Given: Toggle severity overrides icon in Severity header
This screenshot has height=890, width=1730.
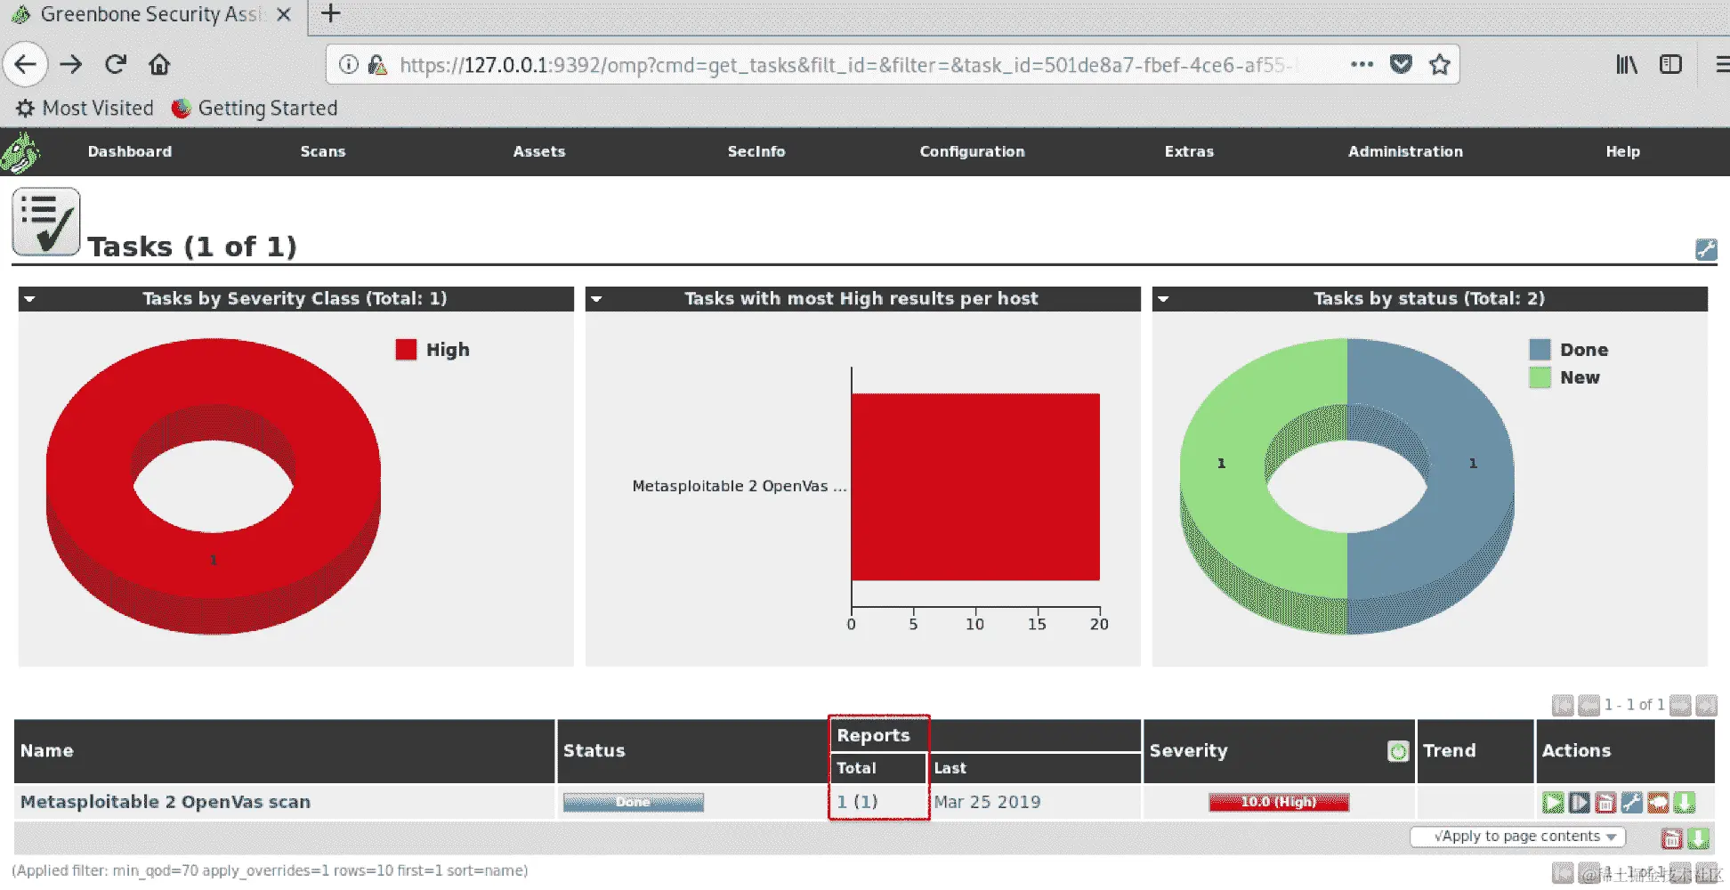Looking at the screenshot, I should point(1398,751).
